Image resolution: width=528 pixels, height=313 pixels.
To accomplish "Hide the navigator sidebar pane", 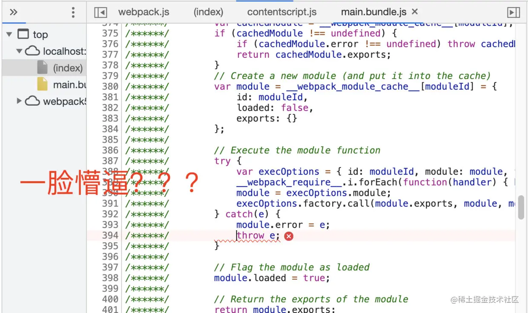I will [x=100, y=12].
